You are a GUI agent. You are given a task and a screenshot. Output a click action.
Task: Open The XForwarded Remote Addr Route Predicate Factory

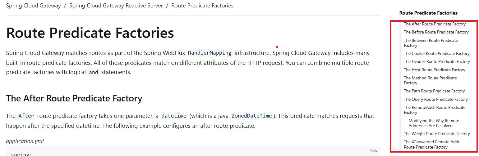(431, 145)
